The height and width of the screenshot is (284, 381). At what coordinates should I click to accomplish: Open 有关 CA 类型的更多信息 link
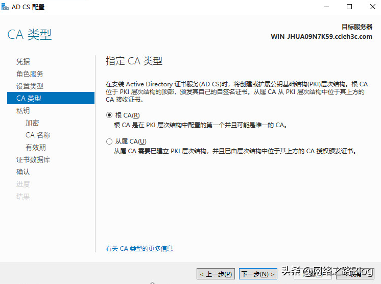click(139, 249)
